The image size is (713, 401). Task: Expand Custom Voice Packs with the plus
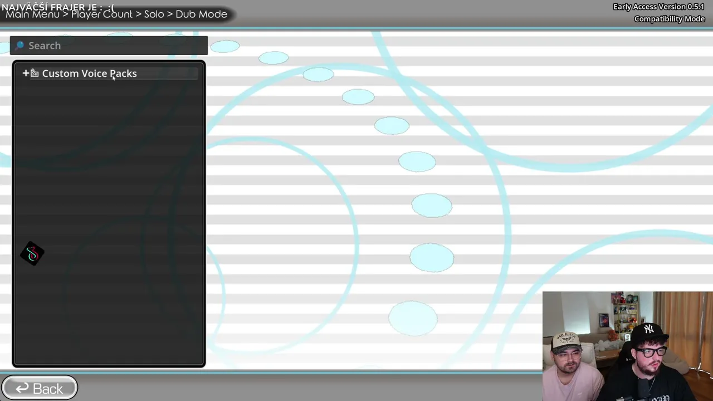26,73
